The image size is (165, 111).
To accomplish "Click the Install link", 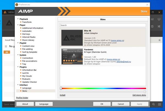I will click(62, 95).
